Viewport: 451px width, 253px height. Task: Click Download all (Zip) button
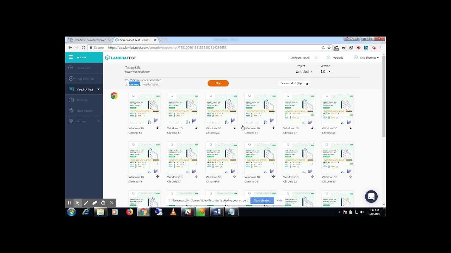[294, 83]
